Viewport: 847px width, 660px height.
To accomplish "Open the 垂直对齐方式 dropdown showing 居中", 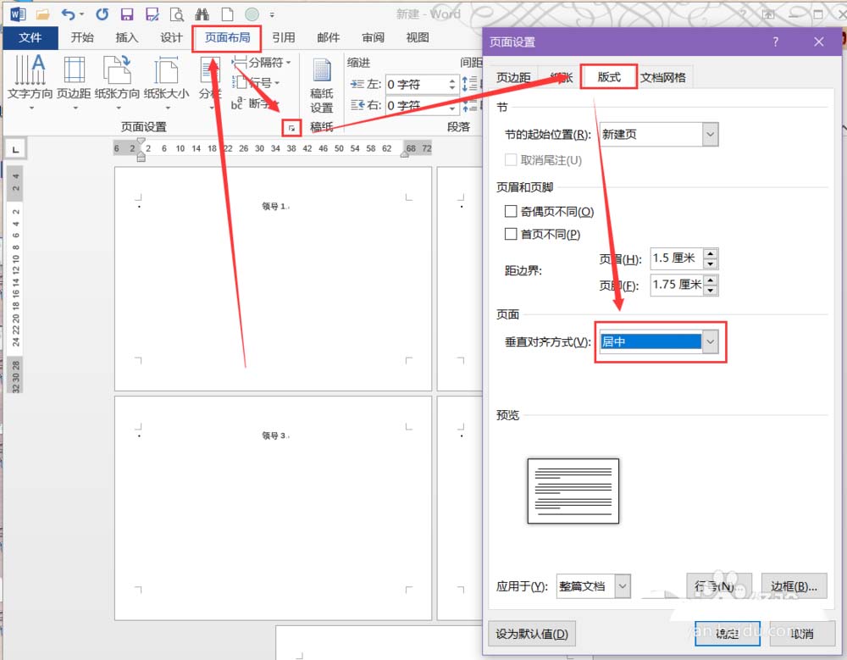I will pos(711,341).
